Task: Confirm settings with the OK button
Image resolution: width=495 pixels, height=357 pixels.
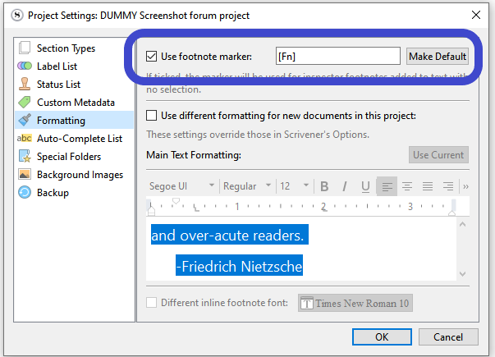Action: coord(382,336)
